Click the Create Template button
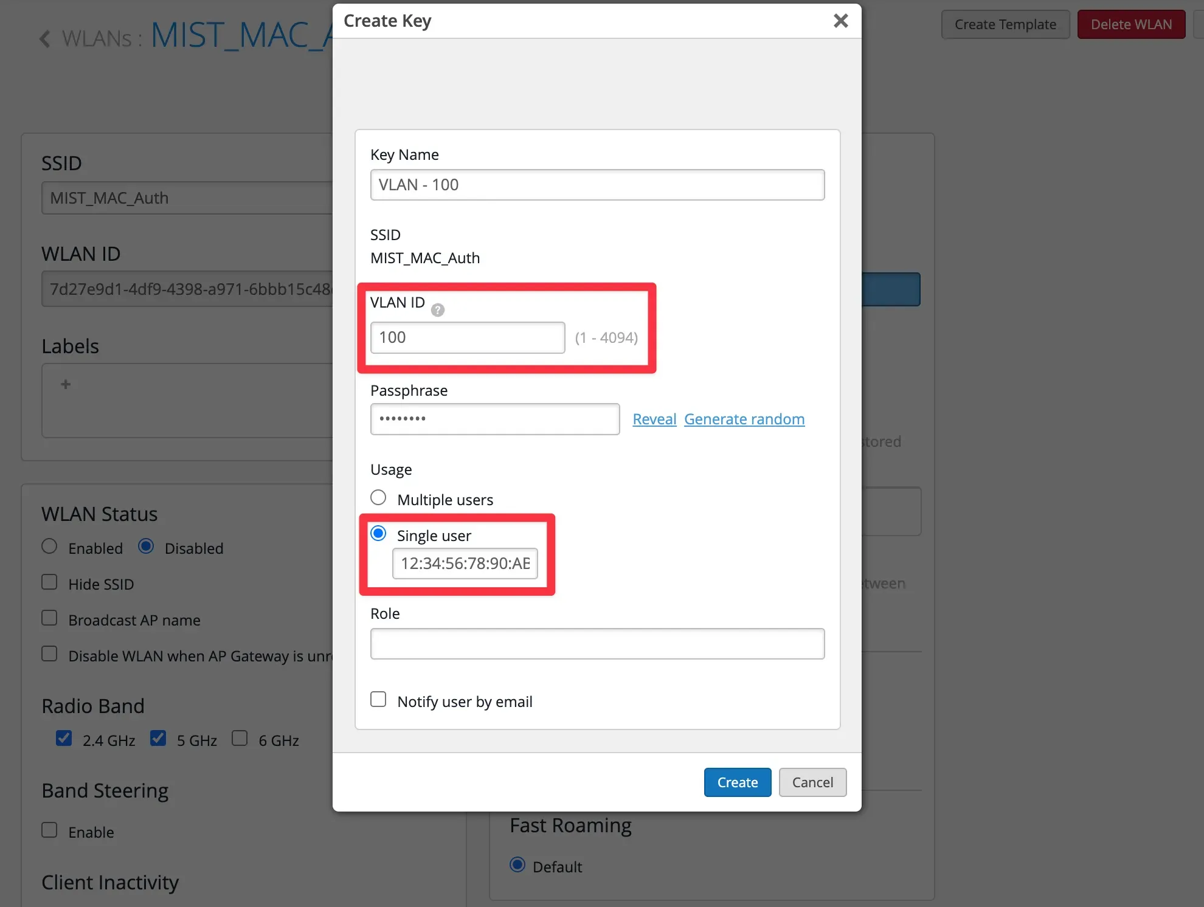1204x907 pixels. (x=1005, y=24)
